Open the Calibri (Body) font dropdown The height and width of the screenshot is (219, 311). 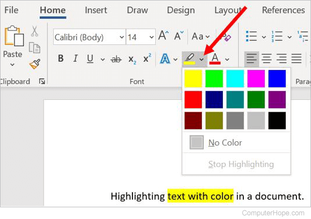click(x=121, y=37)
